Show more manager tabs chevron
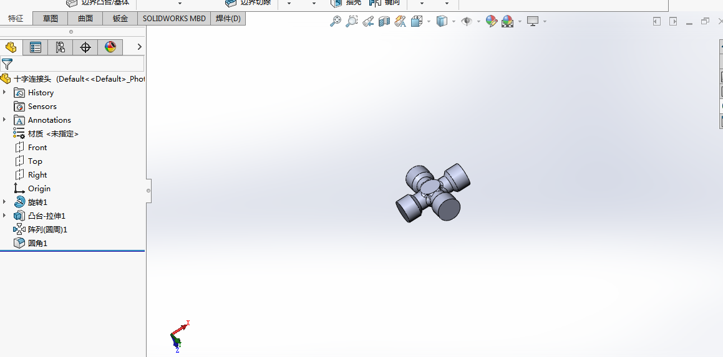723x357 pixels. tap(139, 47)
